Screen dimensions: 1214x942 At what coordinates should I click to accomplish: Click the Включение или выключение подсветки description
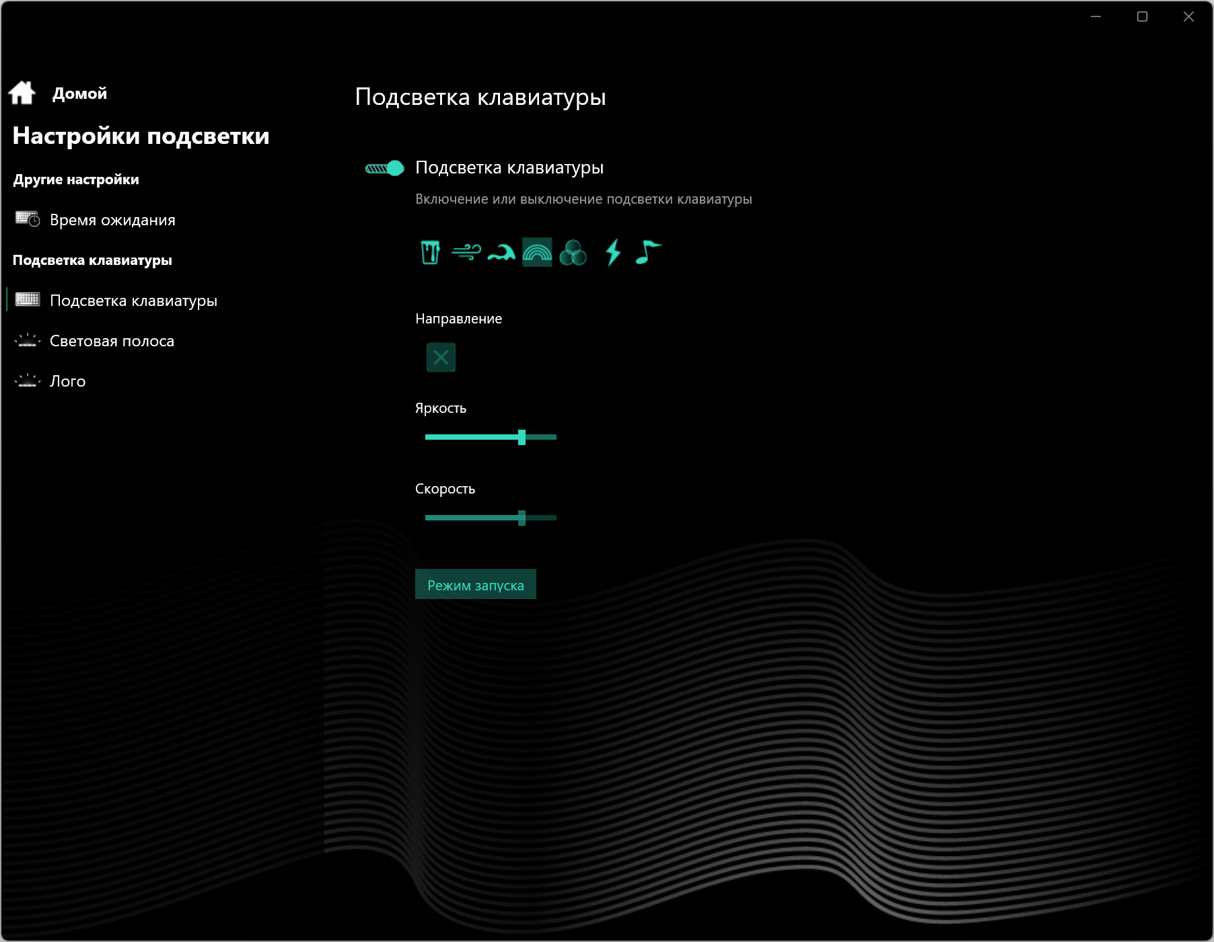coord(583,199)
